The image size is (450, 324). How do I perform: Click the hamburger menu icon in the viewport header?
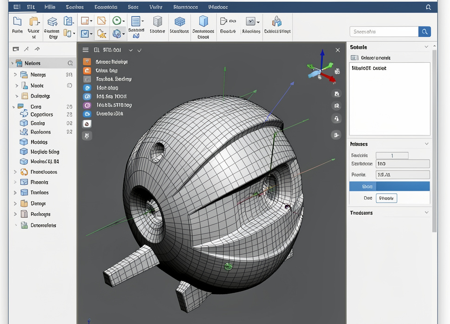86,50
